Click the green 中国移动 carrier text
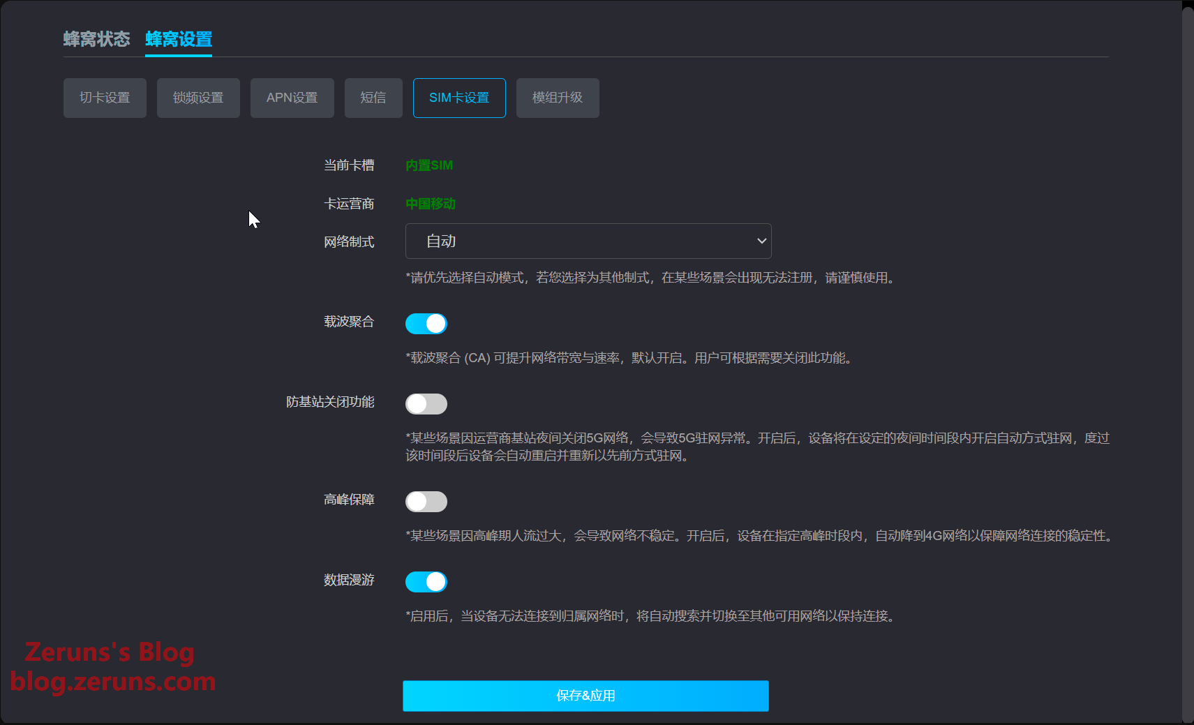This screenshot has height=725, width=1194. (431, 204)
